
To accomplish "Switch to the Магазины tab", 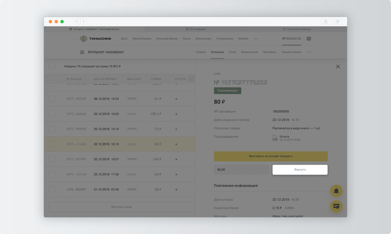I will pos(270,52).
